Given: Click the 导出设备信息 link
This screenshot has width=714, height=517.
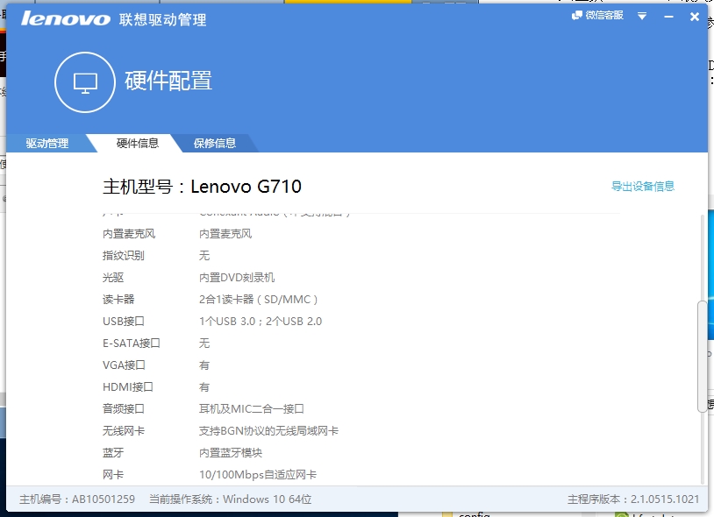Looking at the screenshot, I should tap(643, 186).
